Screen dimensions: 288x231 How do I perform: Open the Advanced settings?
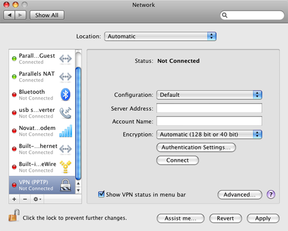click(x=239, y=194)
